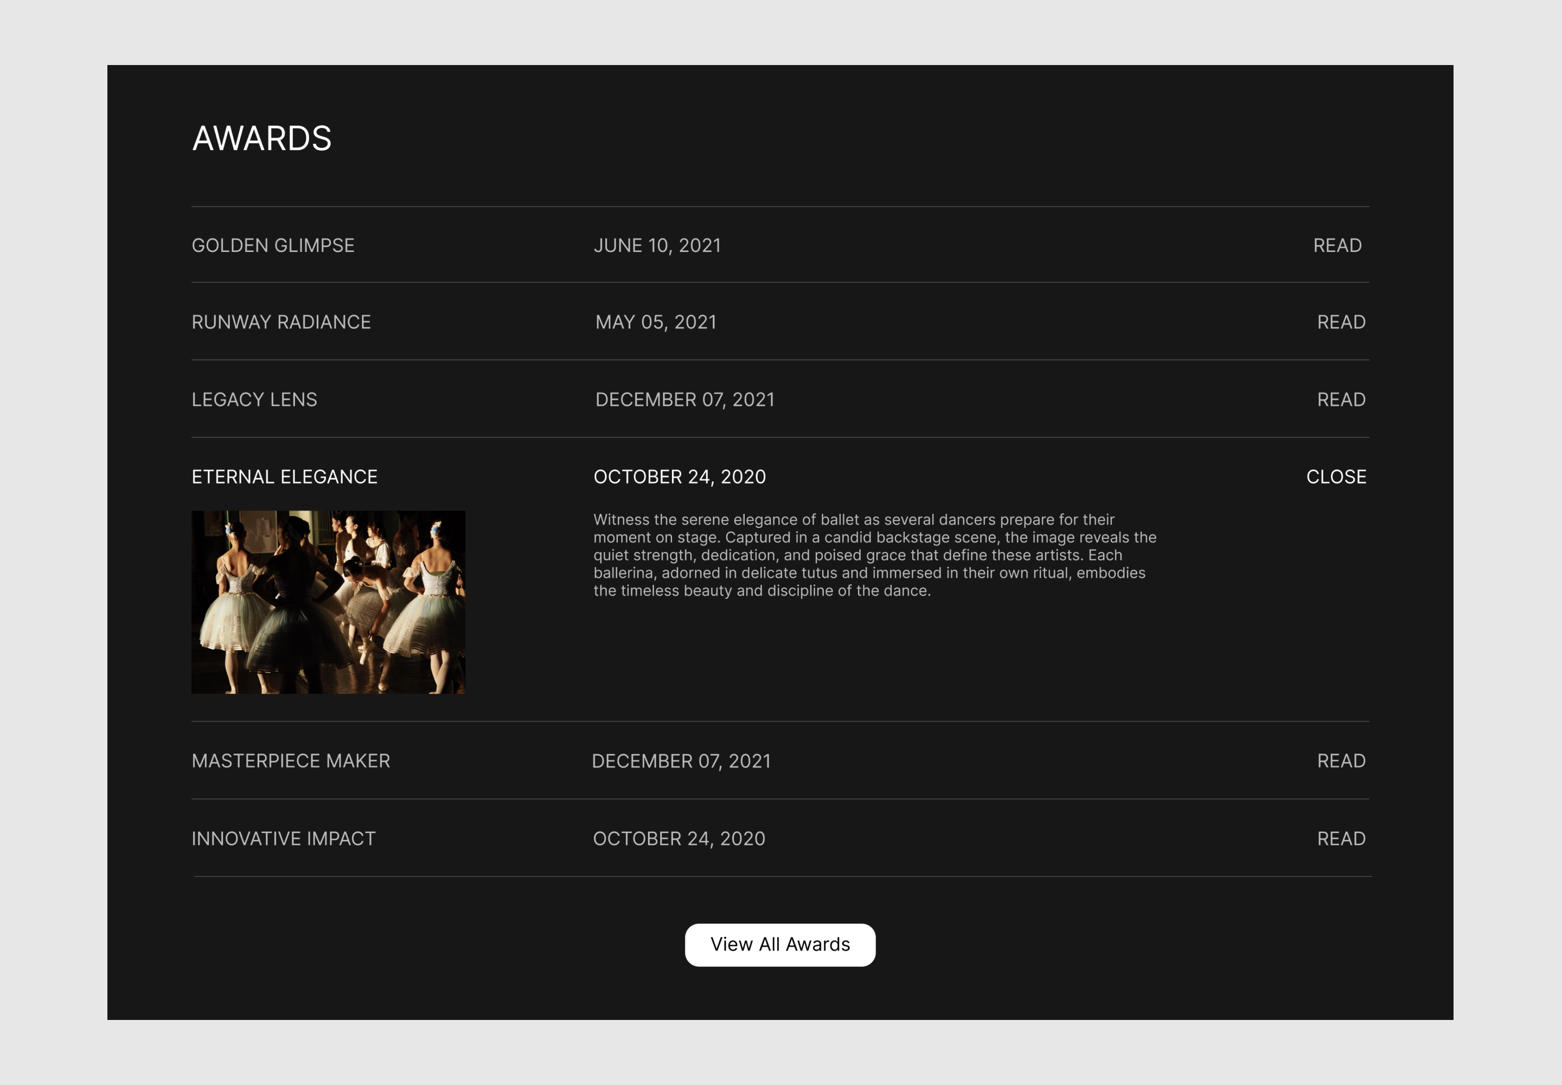Open Innovative Impact READ link
The image size is (1562, 1085).
[1341, 839]
